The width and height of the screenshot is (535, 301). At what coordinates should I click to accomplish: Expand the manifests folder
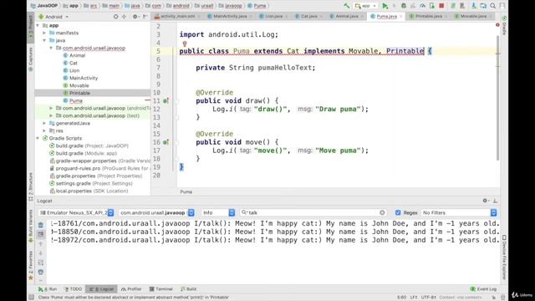44,33
